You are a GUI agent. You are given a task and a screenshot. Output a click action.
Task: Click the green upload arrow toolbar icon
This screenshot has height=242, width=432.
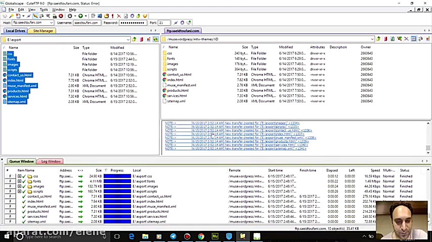[80, 16]
